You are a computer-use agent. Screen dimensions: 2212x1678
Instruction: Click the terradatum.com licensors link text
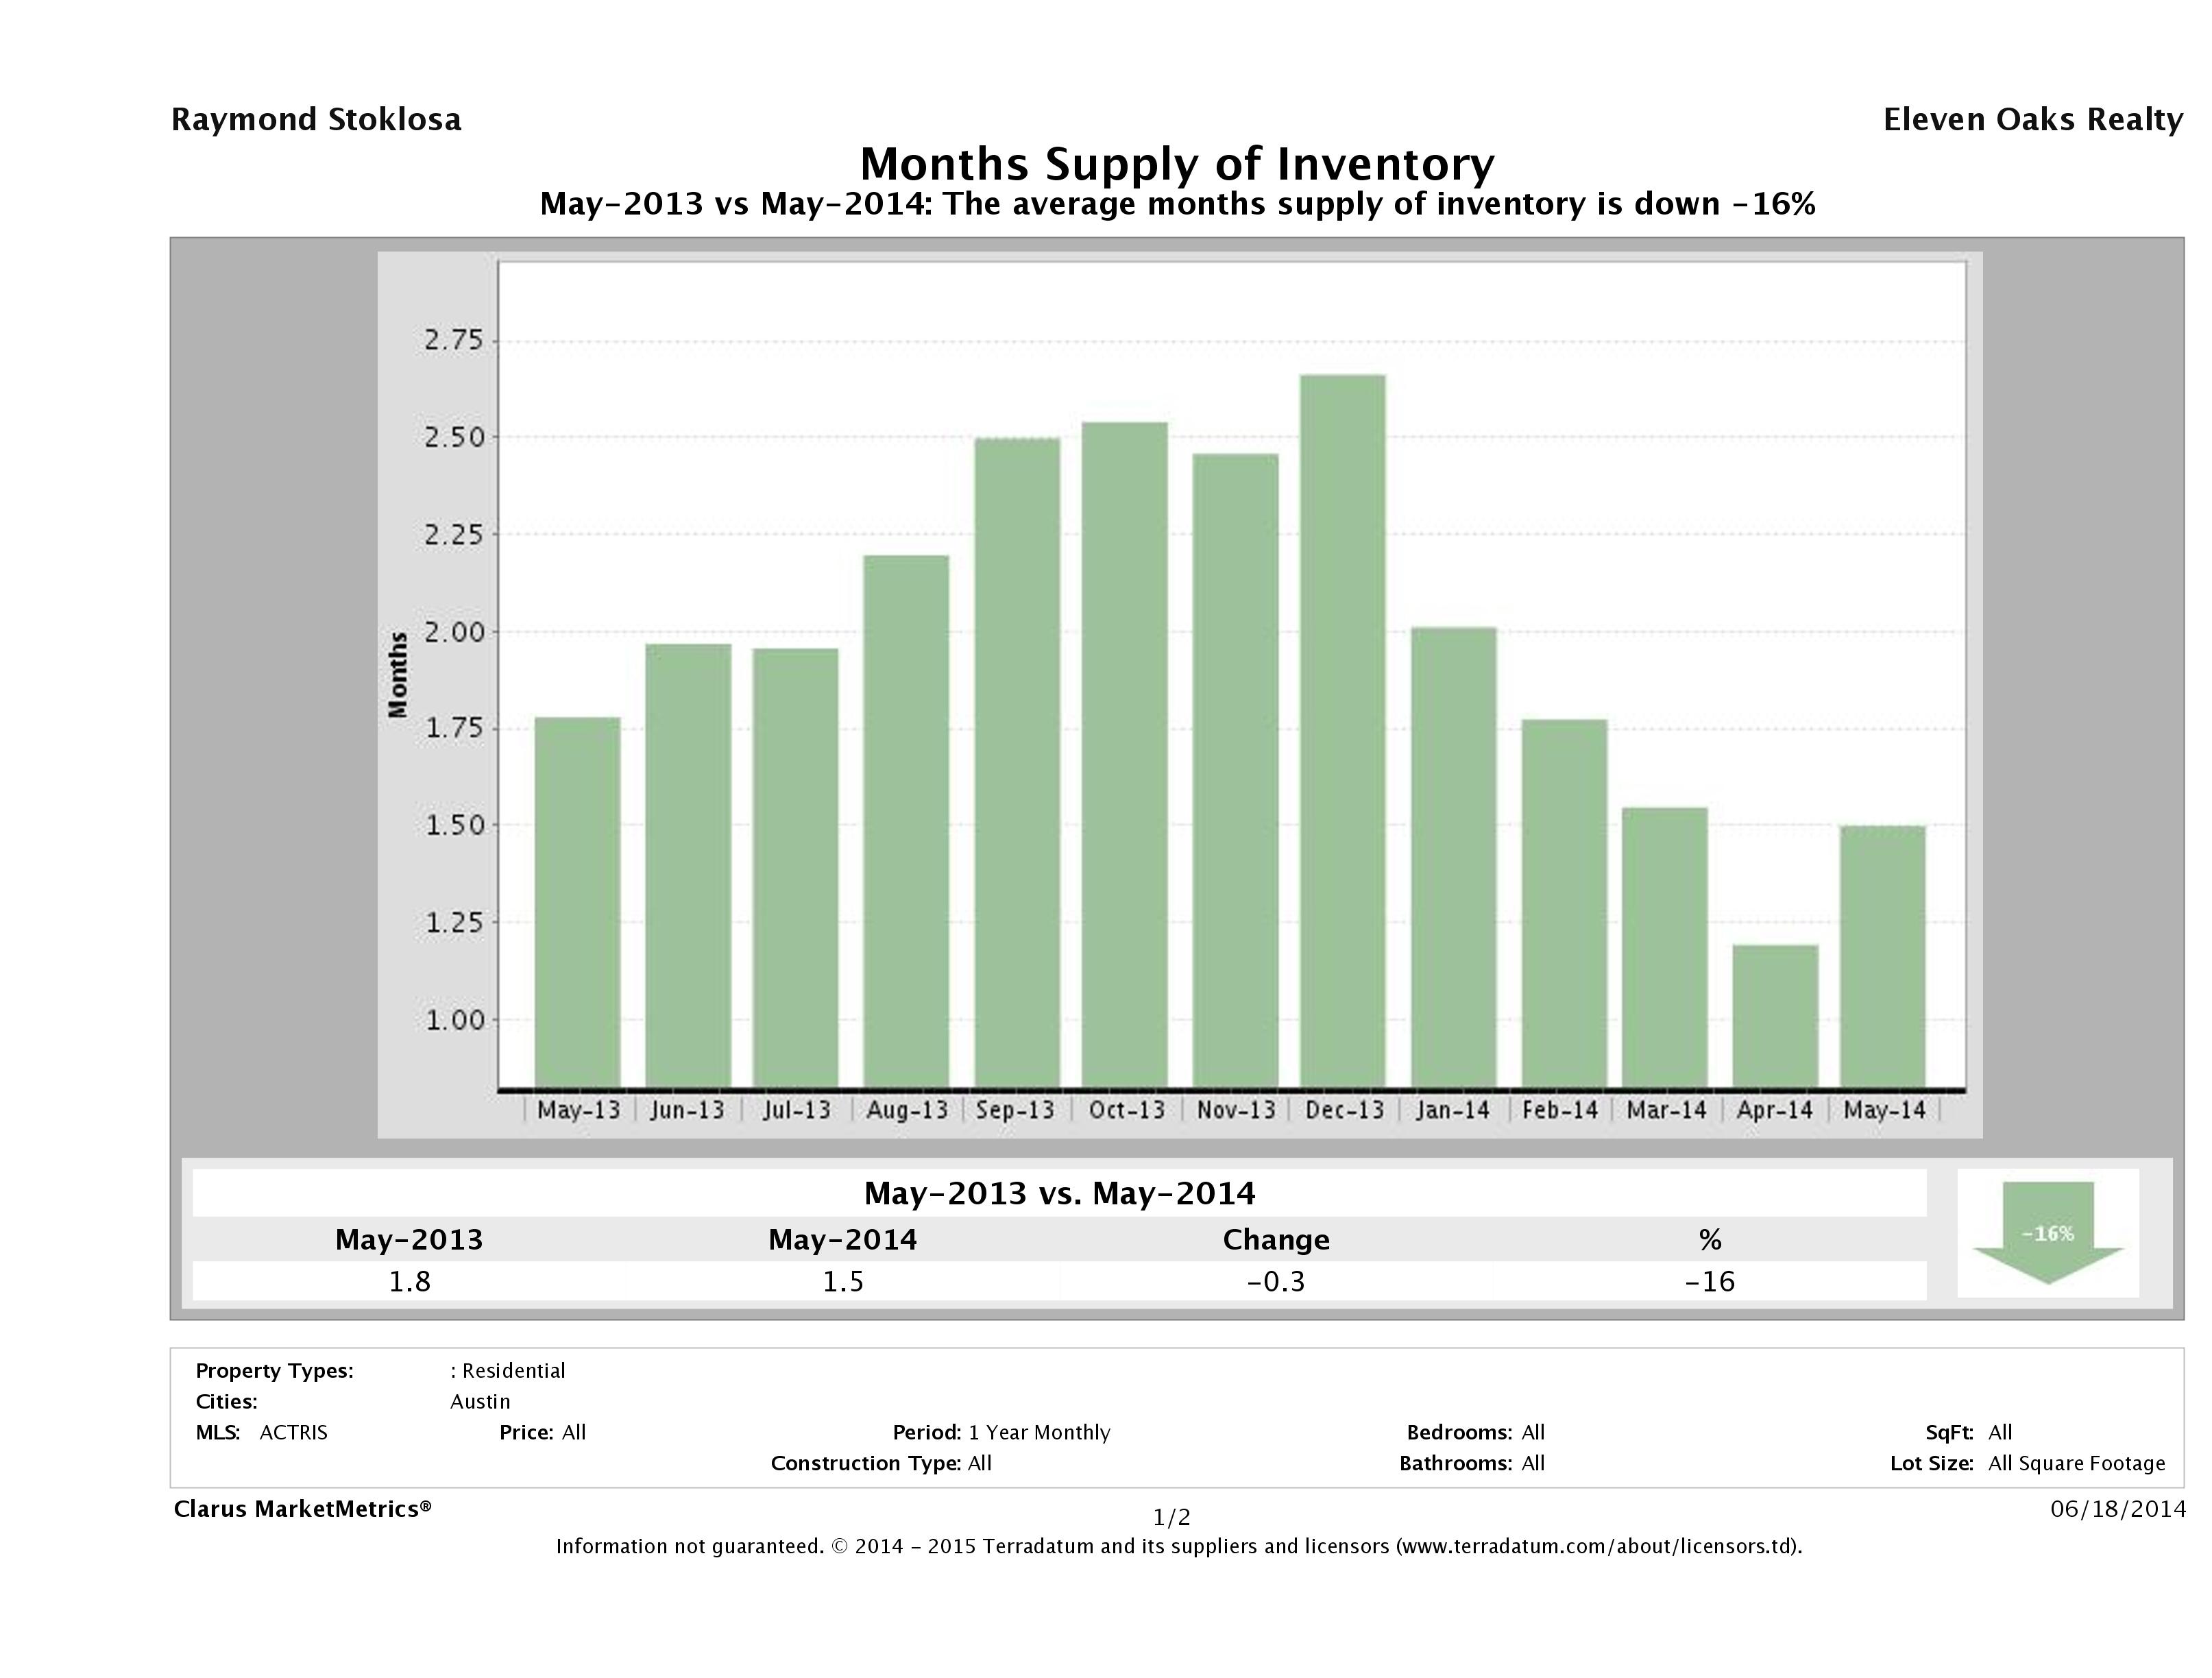1596,1546
